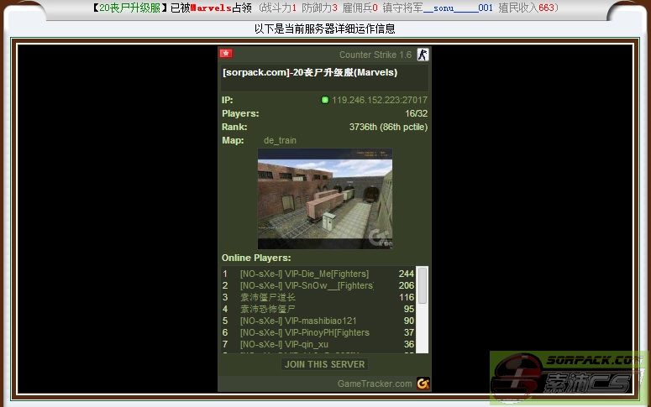
Task: Click the de_train map preview thumbnail
Action: tap(324, 199)
